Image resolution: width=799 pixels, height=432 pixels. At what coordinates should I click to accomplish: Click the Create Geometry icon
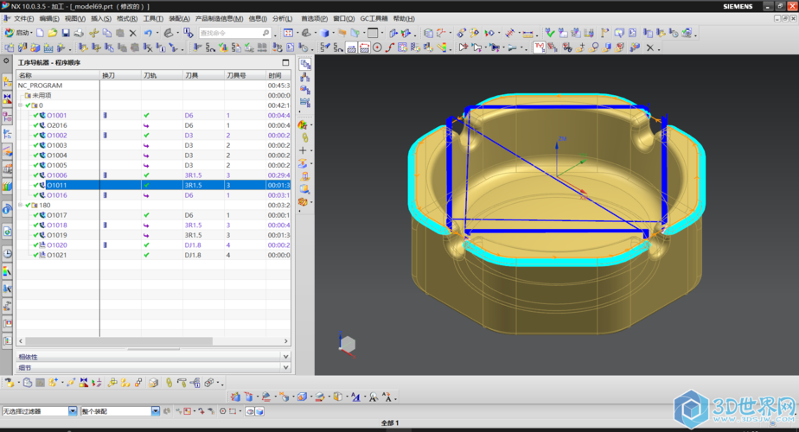click(x=35, y=48)
